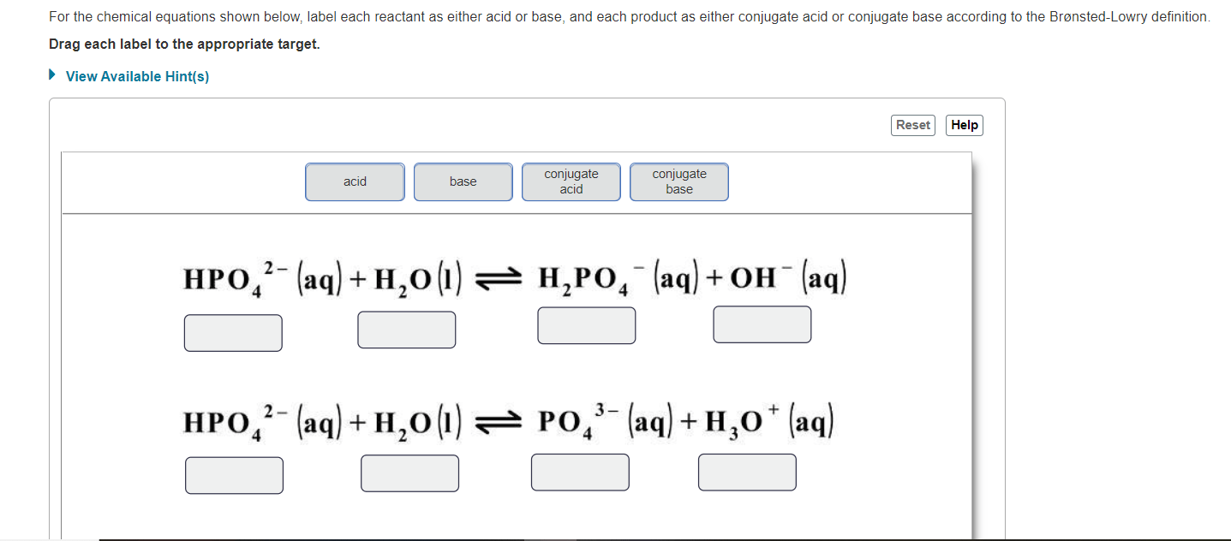Select the base label chip
This screenshot has width=1231, height=541.
[463, 181]
